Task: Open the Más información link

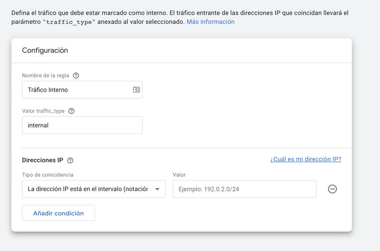Action: (210, 22)
